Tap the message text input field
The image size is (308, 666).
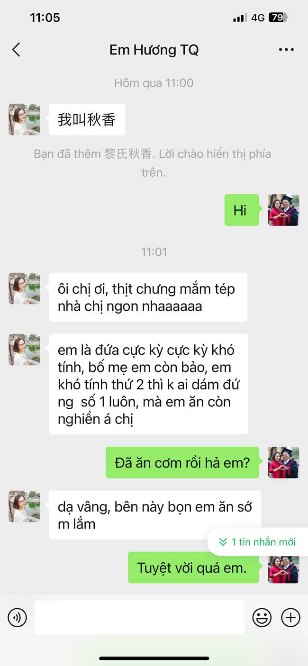(x=139, y=618)
